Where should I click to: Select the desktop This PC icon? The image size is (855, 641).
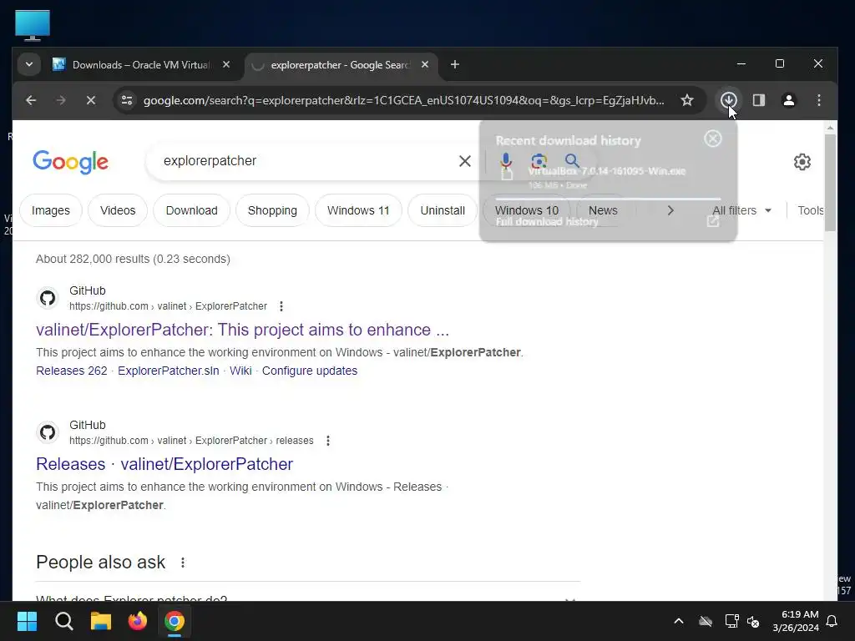(33, 26)
